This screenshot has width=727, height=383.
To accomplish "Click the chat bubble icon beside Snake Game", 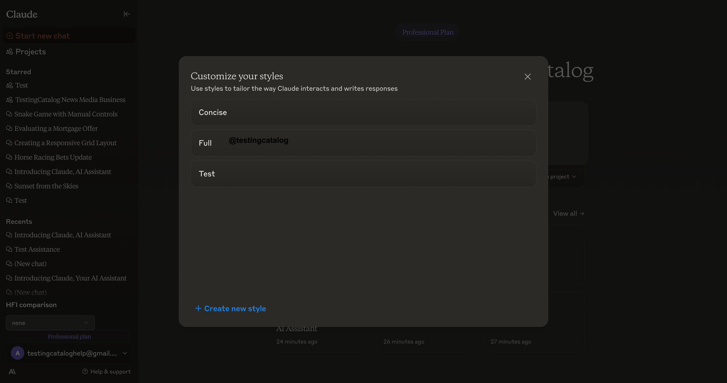I will [x=9, y=114].
